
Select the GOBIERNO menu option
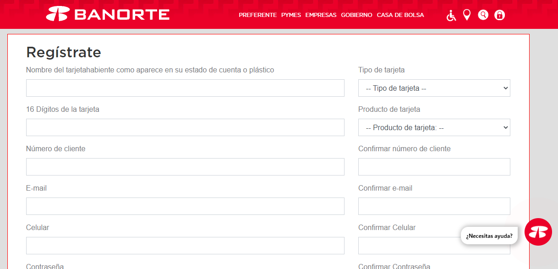(x=356, y=15)
